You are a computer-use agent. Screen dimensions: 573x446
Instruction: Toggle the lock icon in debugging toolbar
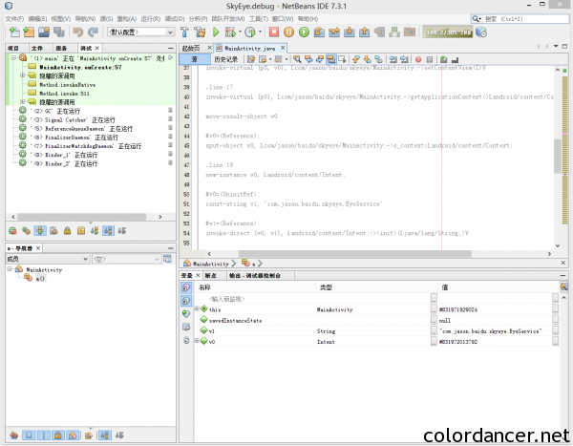(67, 231)
